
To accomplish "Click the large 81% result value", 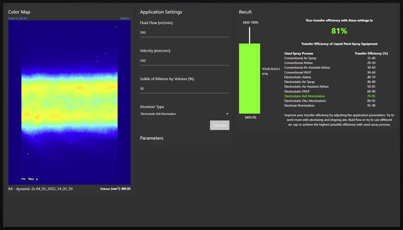I will point(339,31).
